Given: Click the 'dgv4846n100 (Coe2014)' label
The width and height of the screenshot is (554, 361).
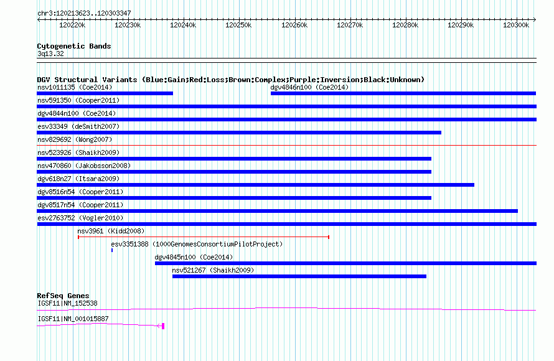Looking at the screenshot, I should coord(309,87).
